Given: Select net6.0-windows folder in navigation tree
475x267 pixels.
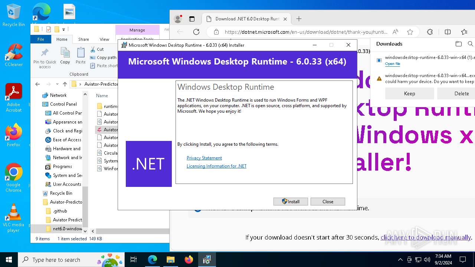Looking at the screenshot, I should pyautogui.click(x=64, y=229).
